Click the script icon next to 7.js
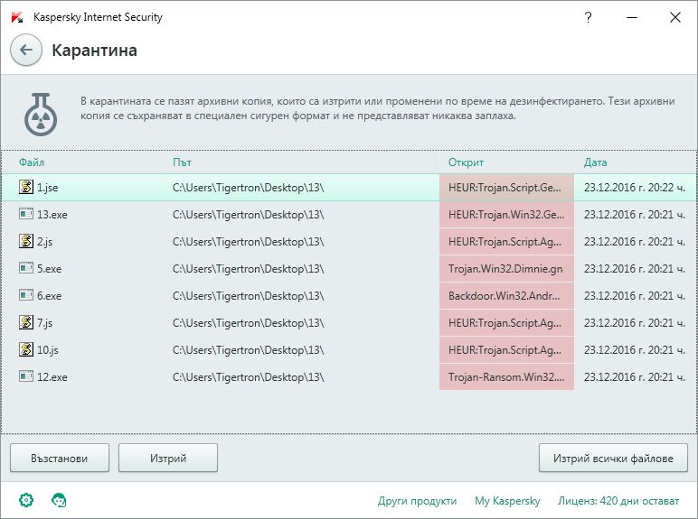This screenshot has height=519, width=698. point(26,322)
